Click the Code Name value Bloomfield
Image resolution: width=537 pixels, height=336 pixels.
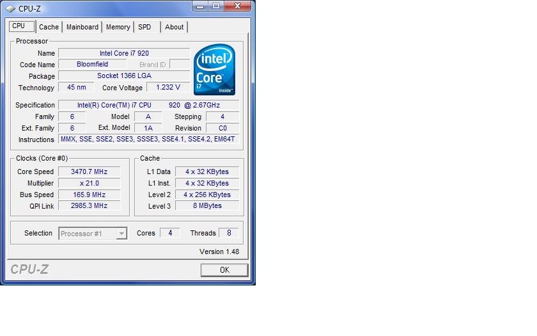pos(93,64)
